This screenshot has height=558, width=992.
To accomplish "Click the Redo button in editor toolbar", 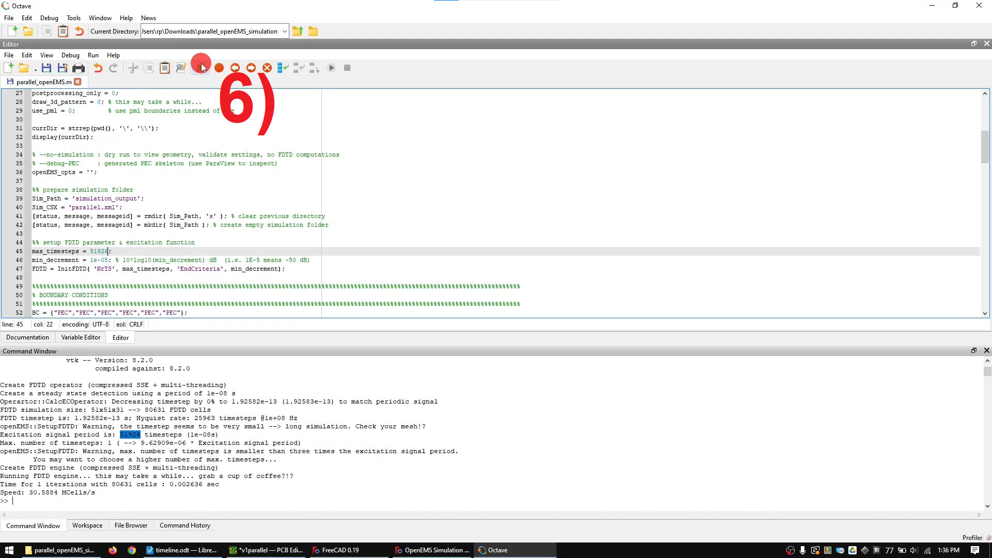I will coord(113,68).
